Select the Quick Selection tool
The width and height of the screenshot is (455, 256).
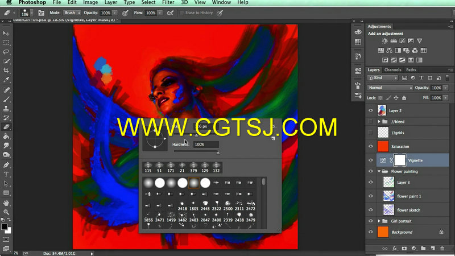pyautogui.click(x=6, y=61)
